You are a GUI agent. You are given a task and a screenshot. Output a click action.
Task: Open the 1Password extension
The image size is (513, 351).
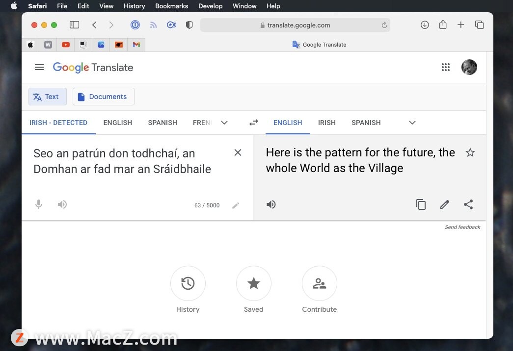(135, 25)
